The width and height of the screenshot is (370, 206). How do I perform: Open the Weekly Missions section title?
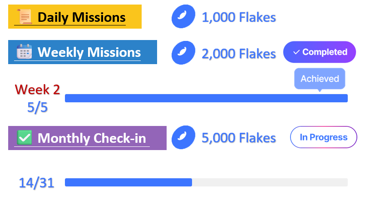pyautogui.click(x=89, y=52)
